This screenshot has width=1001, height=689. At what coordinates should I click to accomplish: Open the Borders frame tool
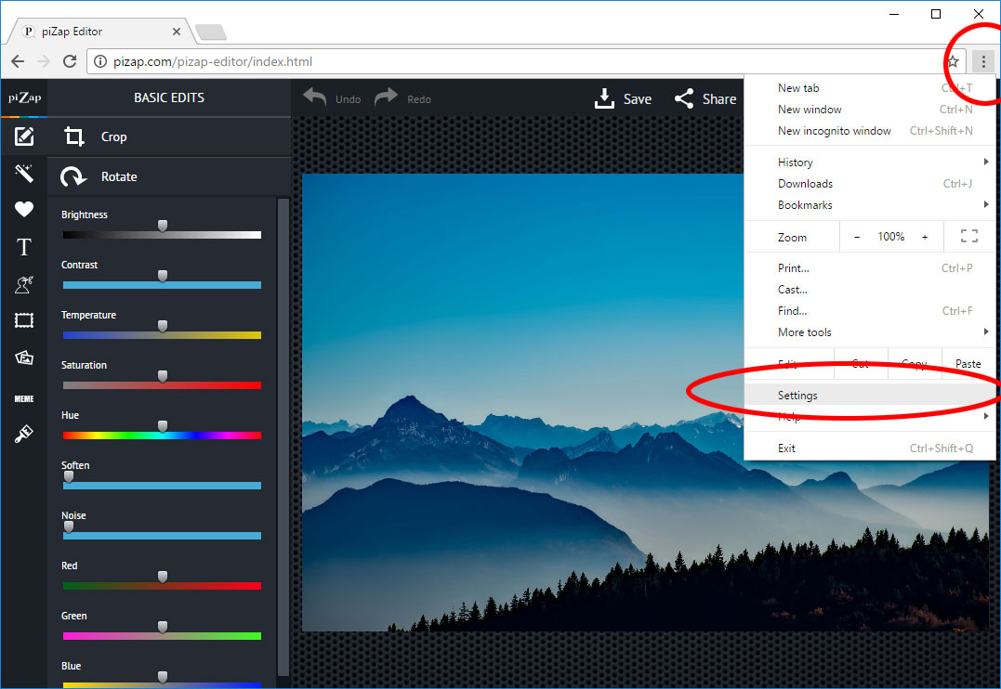[x=24, y=321]
